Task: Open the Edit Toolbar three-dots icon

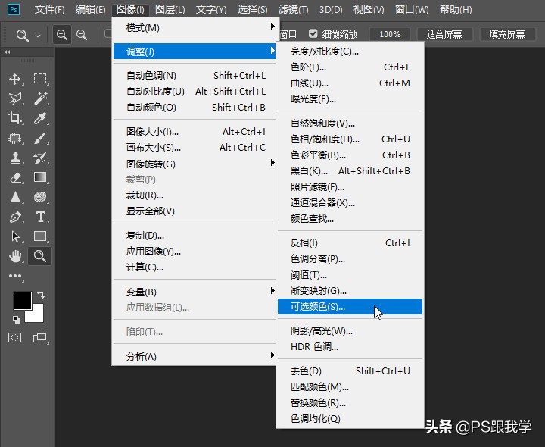Action: click(x=15, y=276)
